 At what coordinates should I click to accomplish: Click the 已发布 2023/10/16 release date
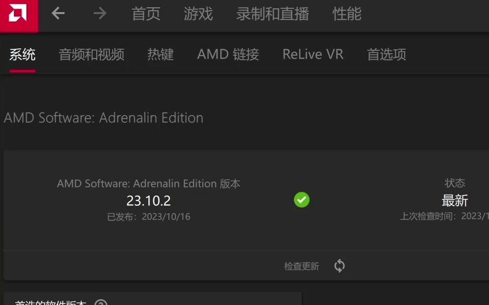[148, 216]
